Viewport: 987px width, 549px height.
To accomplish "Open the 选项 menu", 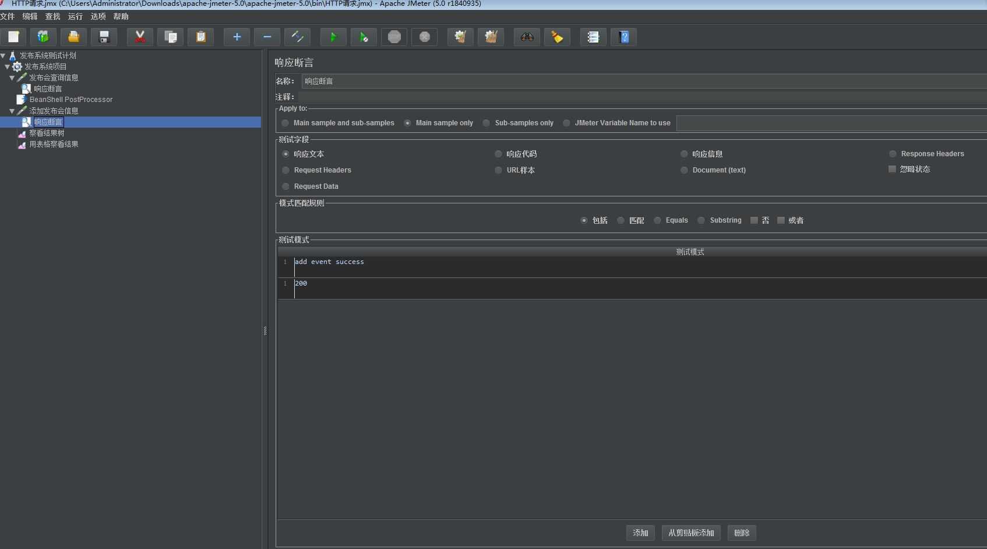I will (98, 16).
